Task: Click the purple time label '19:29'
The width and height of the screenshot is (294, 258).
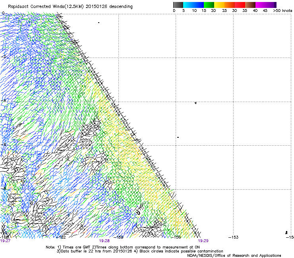Action: click(203, 241)
